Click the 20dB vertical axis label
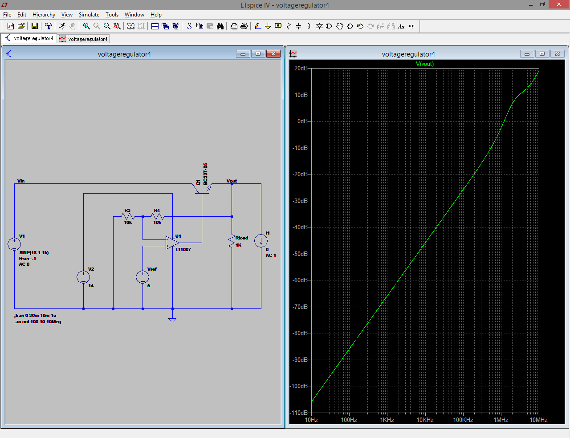This screenshot has height=438, width=570. coord(301,68)
